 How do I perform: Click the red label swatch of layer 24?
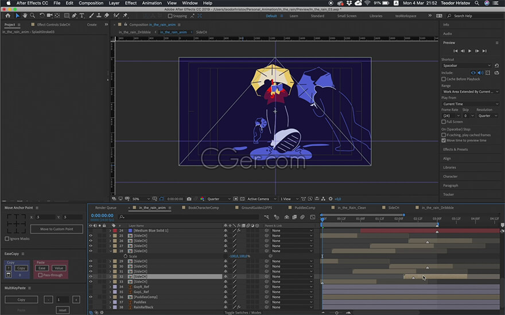115,231
